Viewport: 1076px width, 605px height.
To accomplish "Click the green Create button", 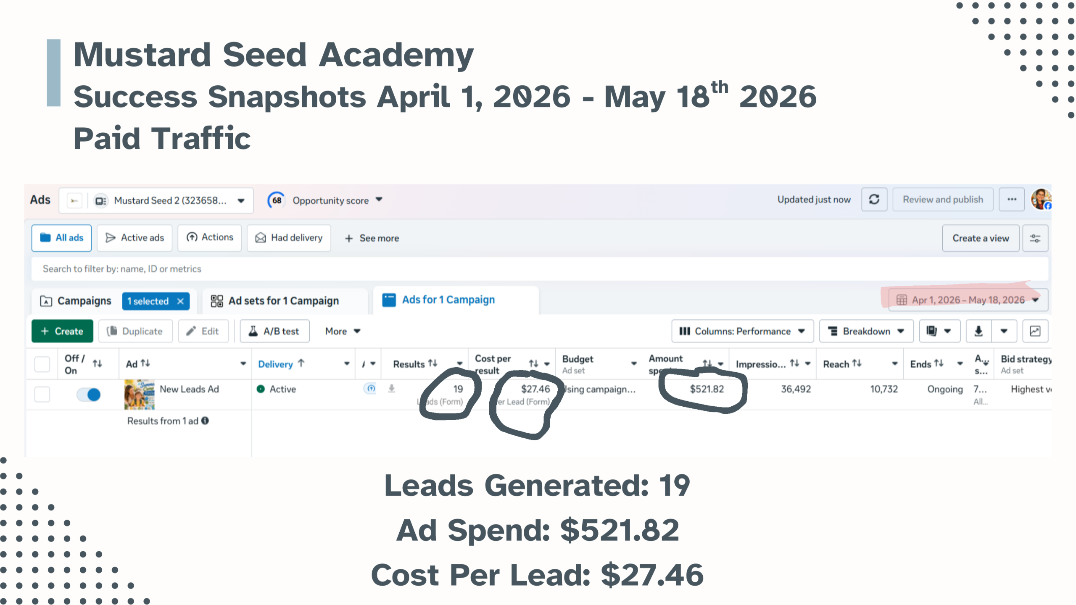I will click(x=62, y=331).
